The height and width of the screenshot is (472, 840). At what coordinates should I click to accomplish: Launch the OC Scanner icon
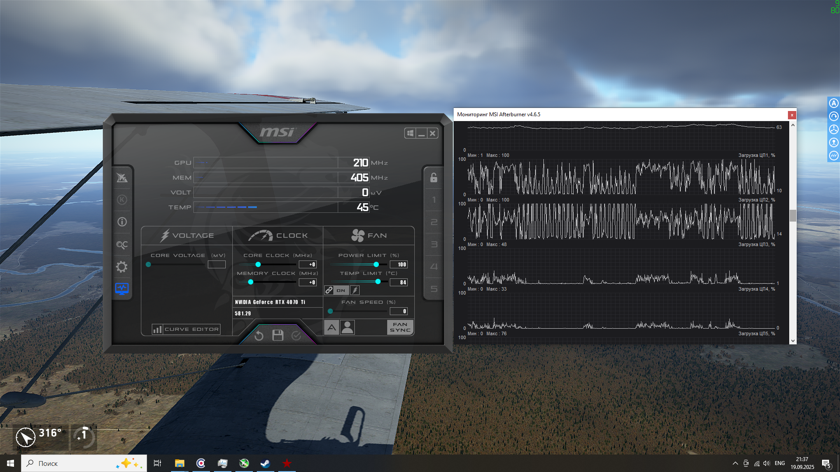[x=122, y=245]
